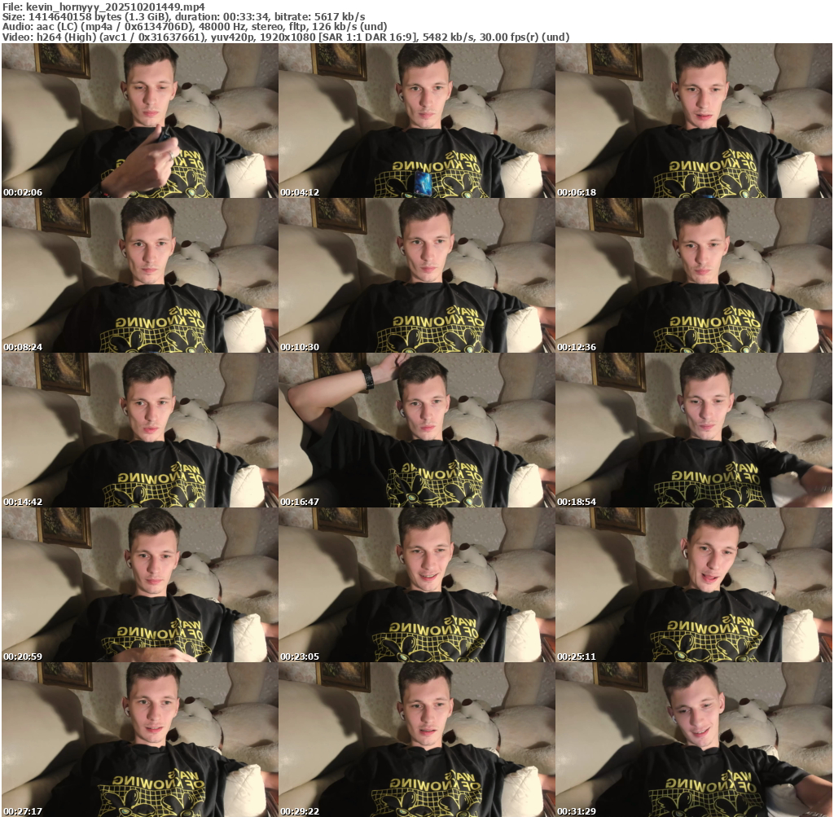Click the 'File:' name header line
The width and height of the screenshot is (834, 817).
103,7
